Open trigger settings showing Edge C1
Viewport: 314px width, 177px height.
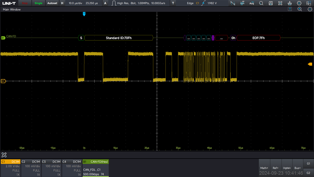point(202,3)
